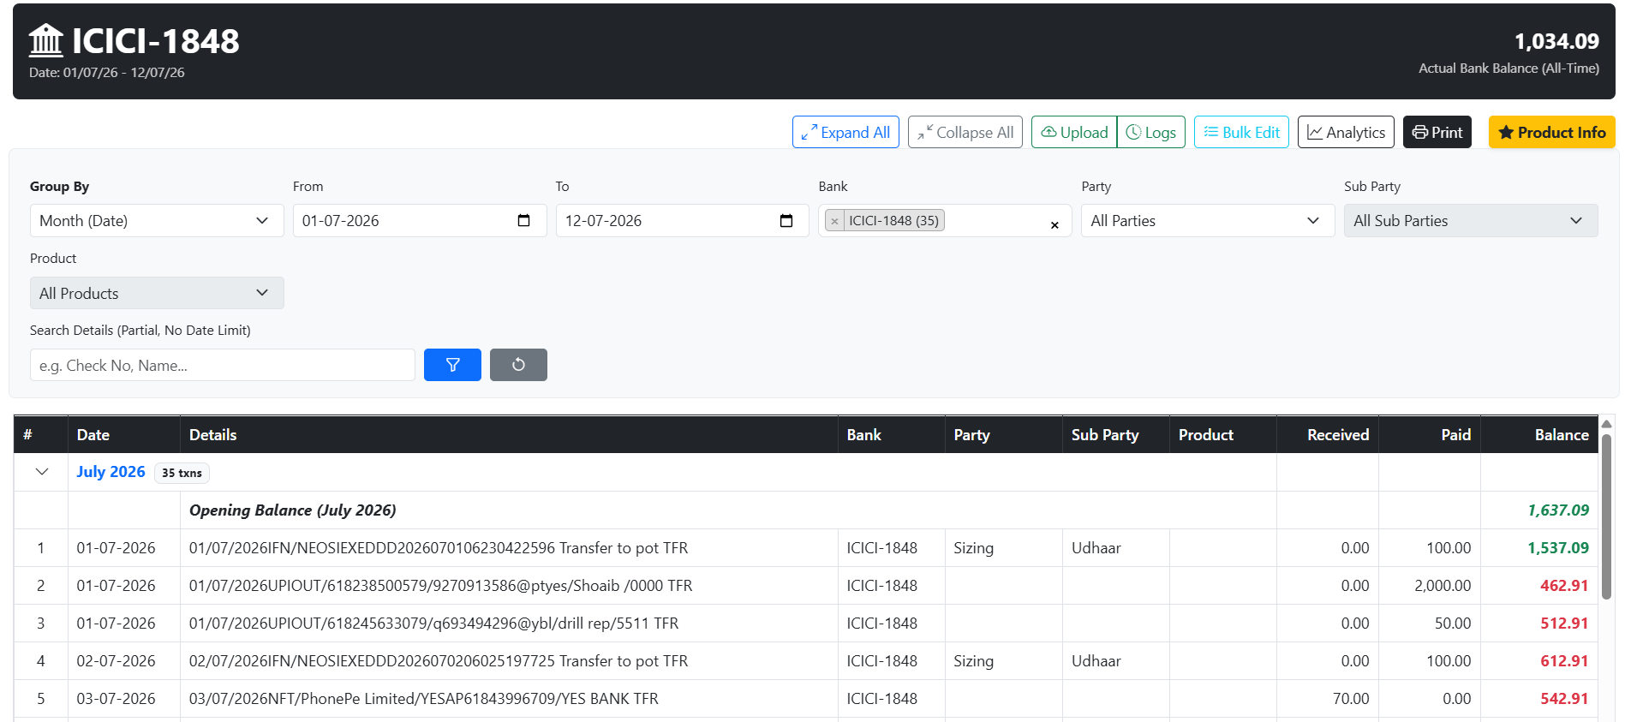Screen dimensions: 1625x722
Task: Click Expand All button
Action: point(845,132)
